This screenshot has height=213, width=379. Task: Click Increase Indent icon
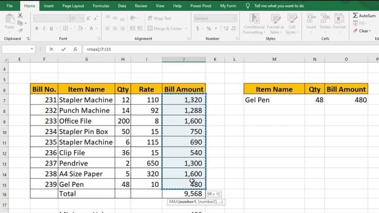point(140,28)
